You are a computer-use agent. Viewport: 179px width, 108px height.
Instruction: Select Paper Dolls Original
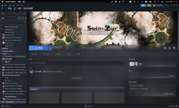click(x=11, y=27)
